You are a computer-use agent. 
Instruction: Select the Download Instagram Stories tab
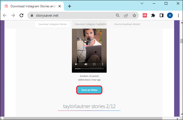[x=32, y=6]
